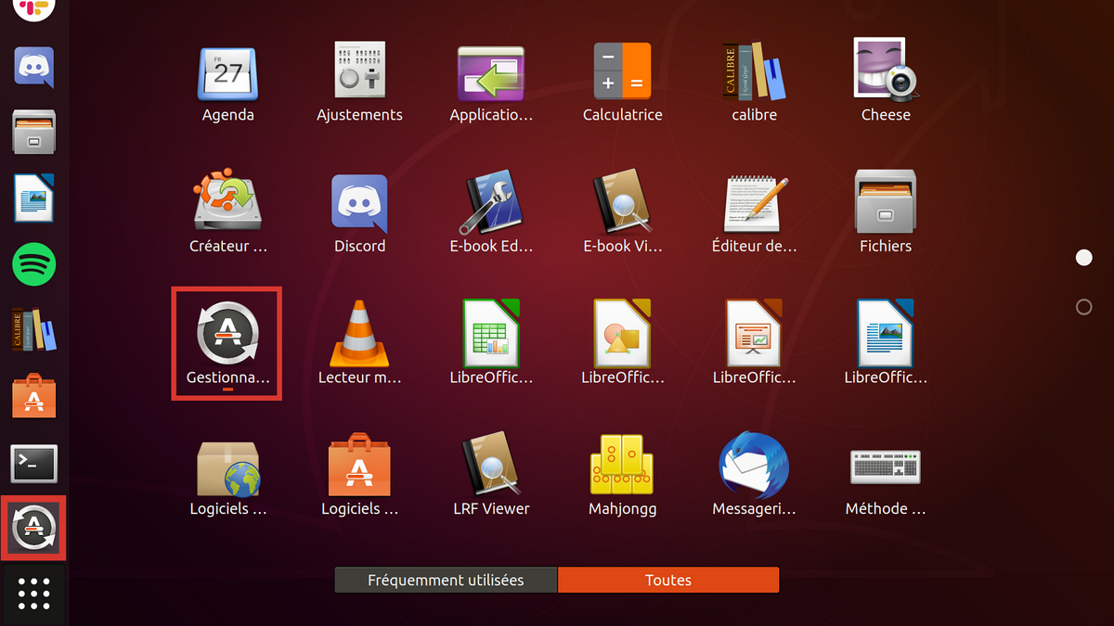Viewport: 1114px width, 626px height.
Task: Launch LibreOffice Calc spreadsheet icon
Action: (x=491, y=333)
